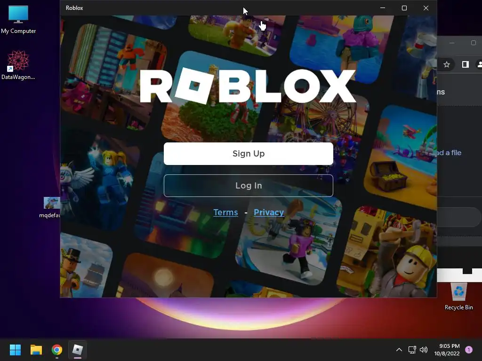Minimize the Roblox window
This screenshot has width=482, height=361.
[383, 8]
